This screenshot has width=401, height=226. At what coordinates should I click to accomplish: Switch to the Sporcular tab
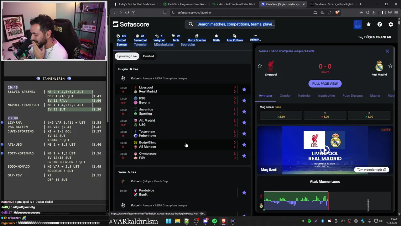pyautogui.click(x=188, y=45)
